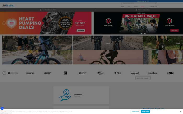Open Compare Bikes
This screenshot has height=114, width=183.
tap(153, 7)
